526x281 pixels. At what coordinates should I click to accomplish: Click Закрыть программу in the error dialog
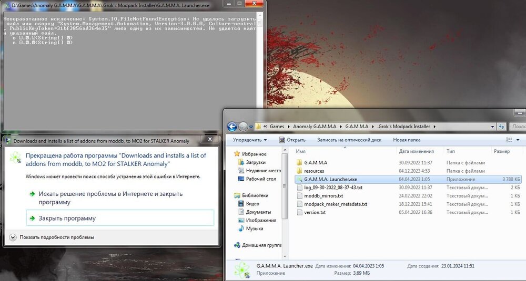(67, 218)
